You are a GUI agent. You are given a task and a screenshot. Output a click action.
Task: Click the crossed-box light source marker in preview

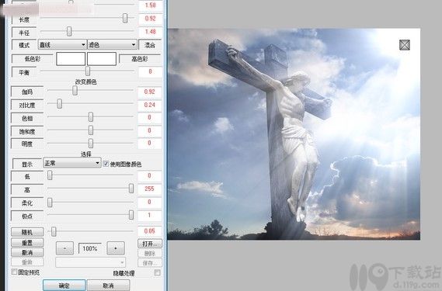tap(405, 45)
